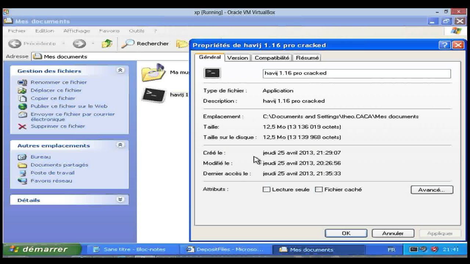Open the Fichier menu
Screen dimensions: 470x264
[x=17, y=31]
